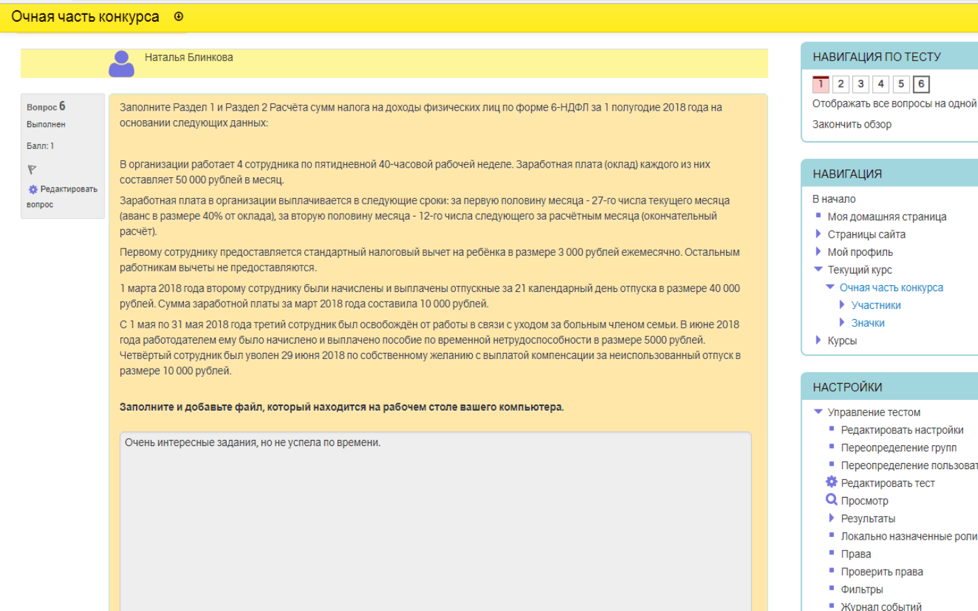
Task: Open Курсы in navigation
Action: pos(842,340)
